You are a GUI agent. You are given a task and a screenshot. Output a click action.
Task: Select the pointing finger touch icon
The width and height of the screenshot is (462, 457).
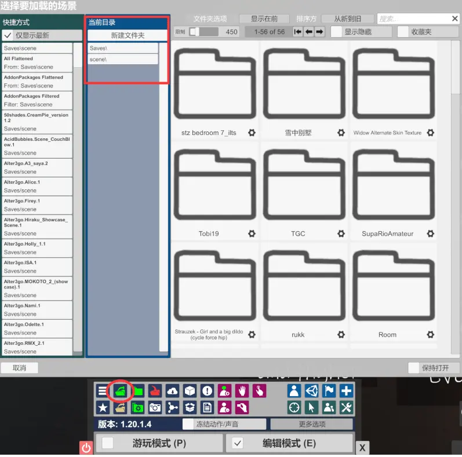point(259,391)
